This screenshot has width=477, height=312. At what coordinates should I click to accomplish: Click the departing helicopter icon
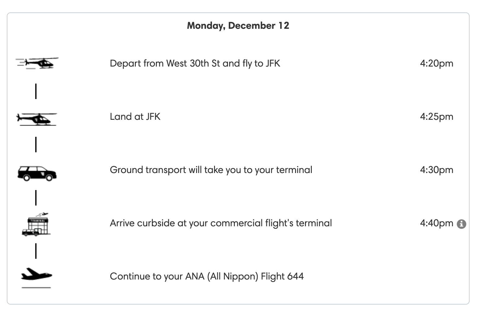[x=37, y=63]
